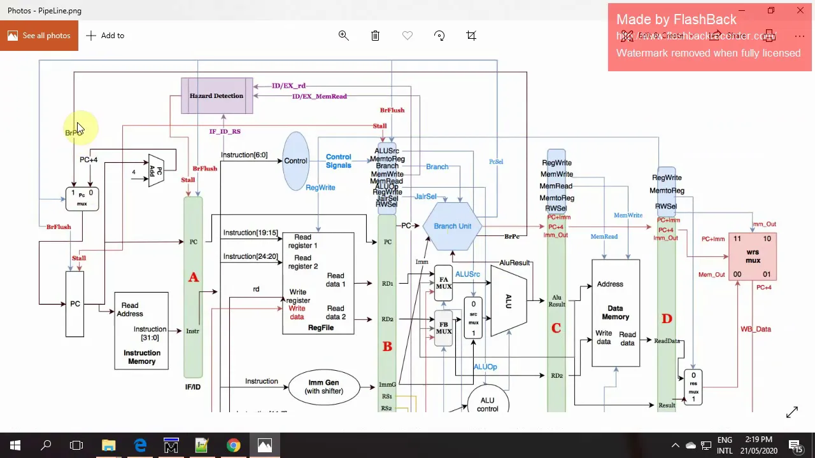Click the Share button

pyautogui.click(x=729, y=36)
